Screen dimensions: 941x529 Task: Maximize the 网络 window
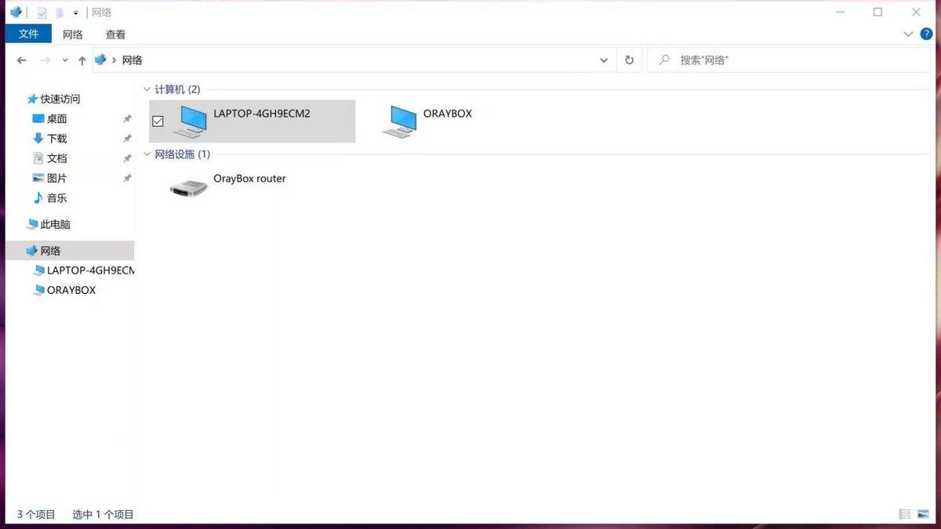pyautogui.click(x=877, y=13)
